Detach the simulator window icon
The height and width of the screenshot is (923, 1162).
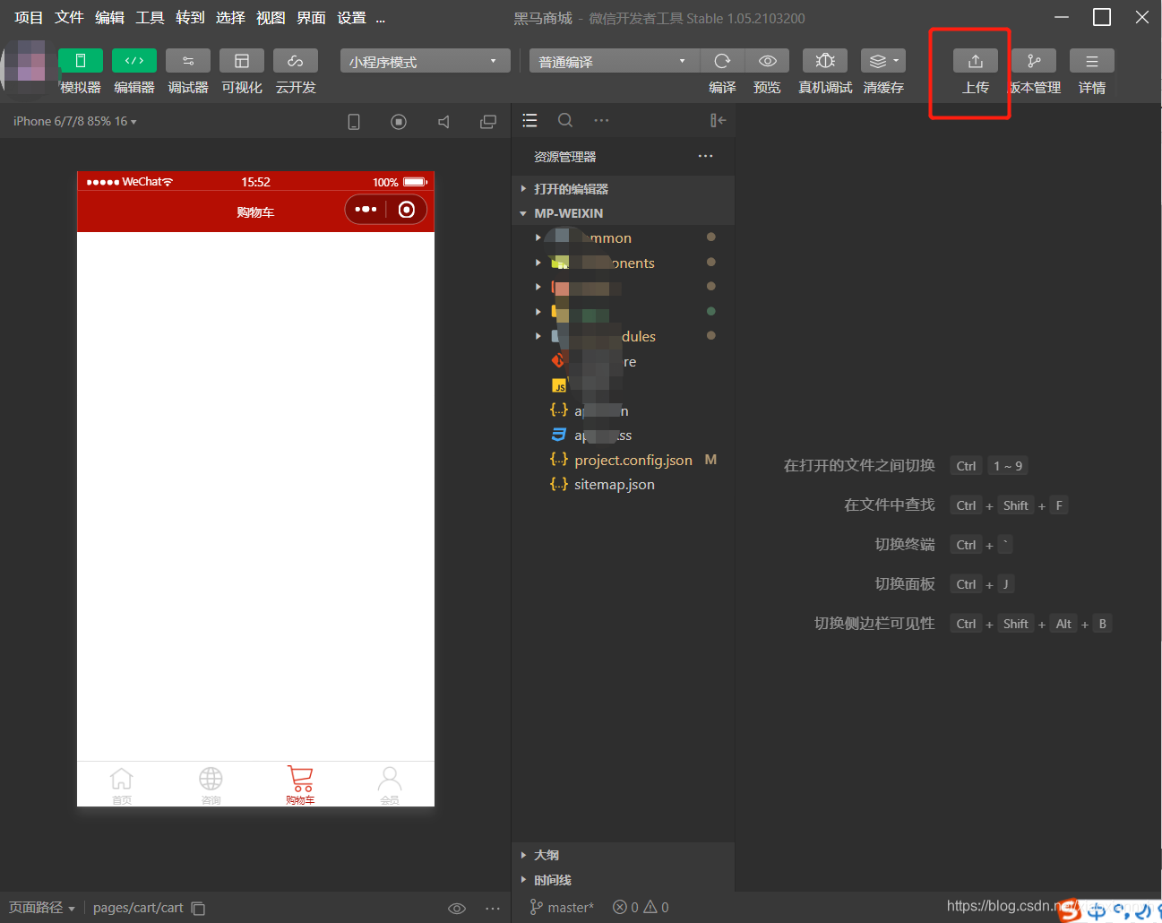tap(488, 122)
